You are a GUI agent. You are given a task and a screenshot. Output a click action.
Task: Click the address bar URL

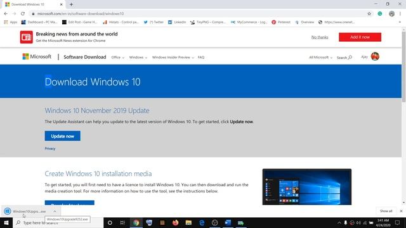81,14
